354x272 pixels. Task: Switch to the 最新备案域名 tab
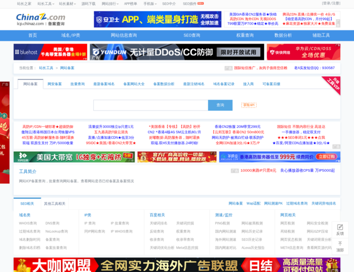click(104, 84)
